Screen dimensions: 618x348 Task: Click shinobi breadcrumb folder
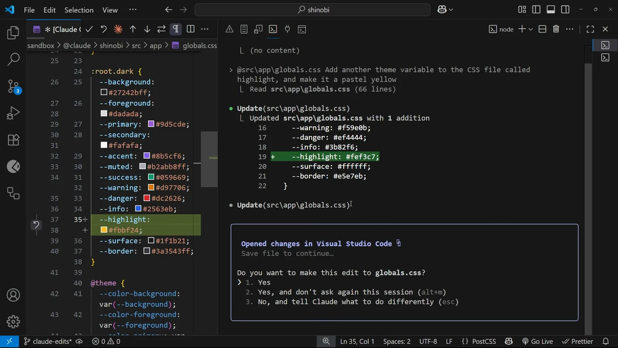tap(111, 46)
